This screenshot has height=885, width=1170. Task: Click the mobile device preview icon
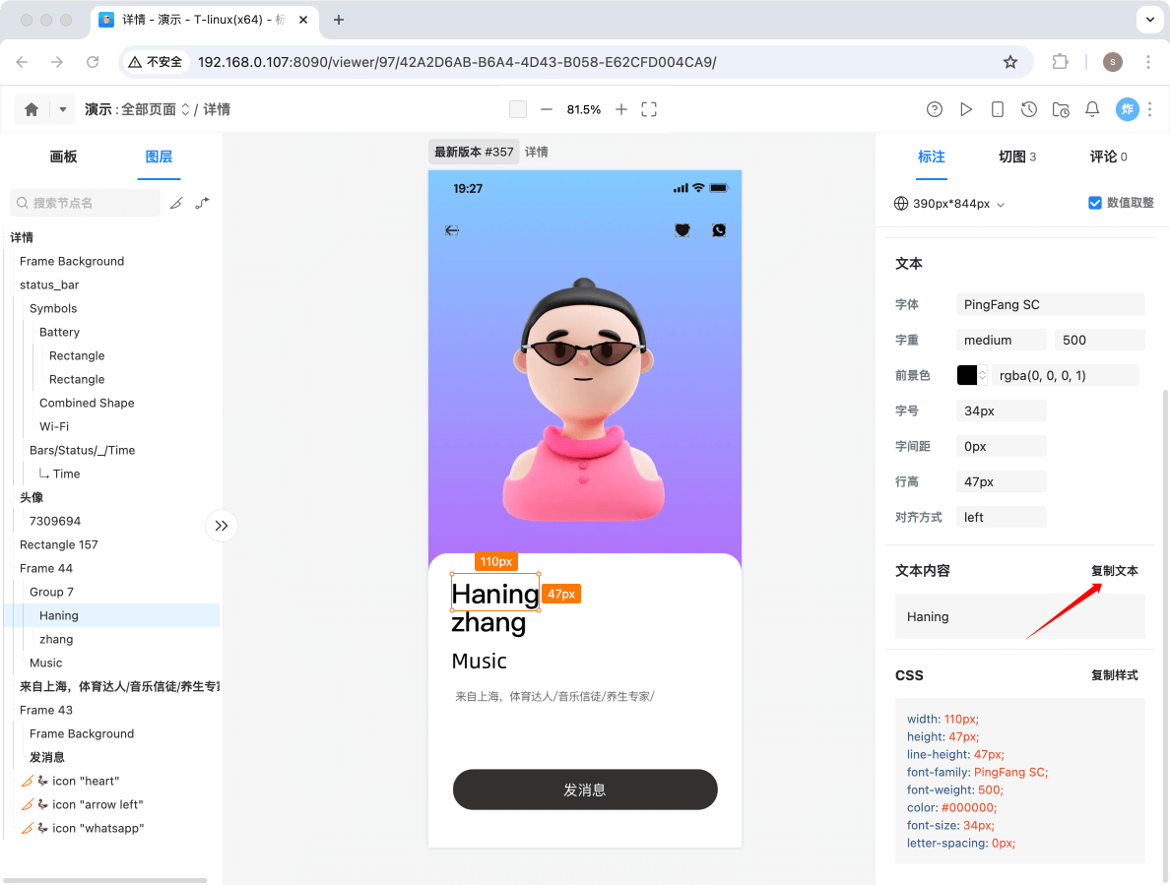(x=998, y=109)
